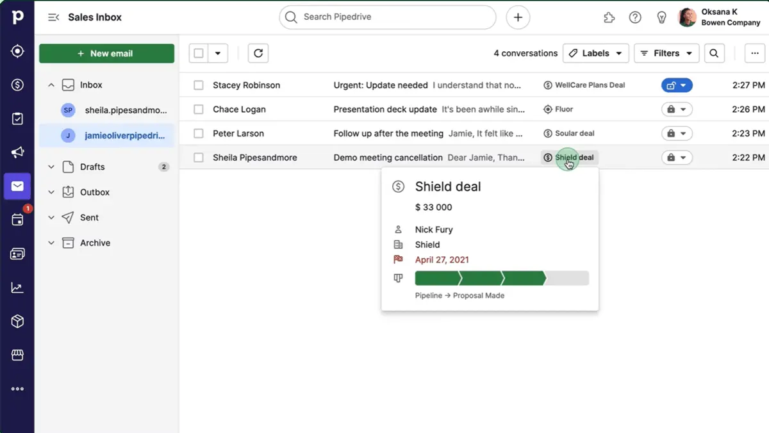Open Deals dollar icon in sidebar
Screen dimensions: 769x433
tap(17, 85)
